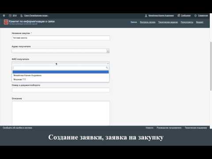Click the organization document icon
The width and height of the screenshot is (212, 159).
click(22, 15)
